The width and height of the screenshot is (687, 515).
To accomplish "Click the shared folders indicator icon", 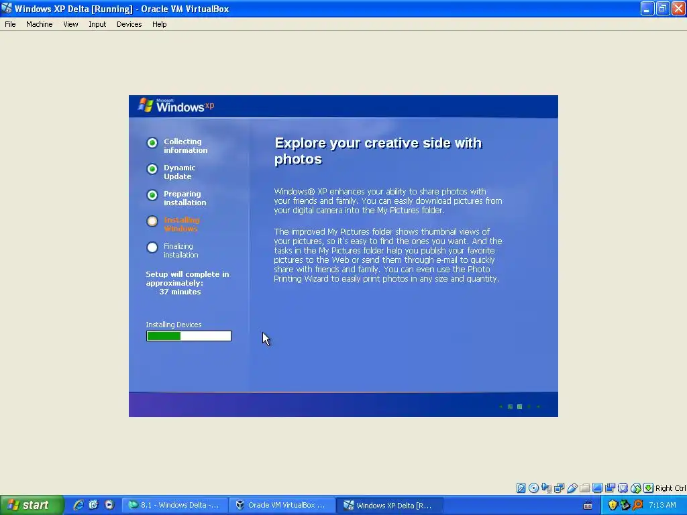I will pyautogui.click(x=584, y=488).
